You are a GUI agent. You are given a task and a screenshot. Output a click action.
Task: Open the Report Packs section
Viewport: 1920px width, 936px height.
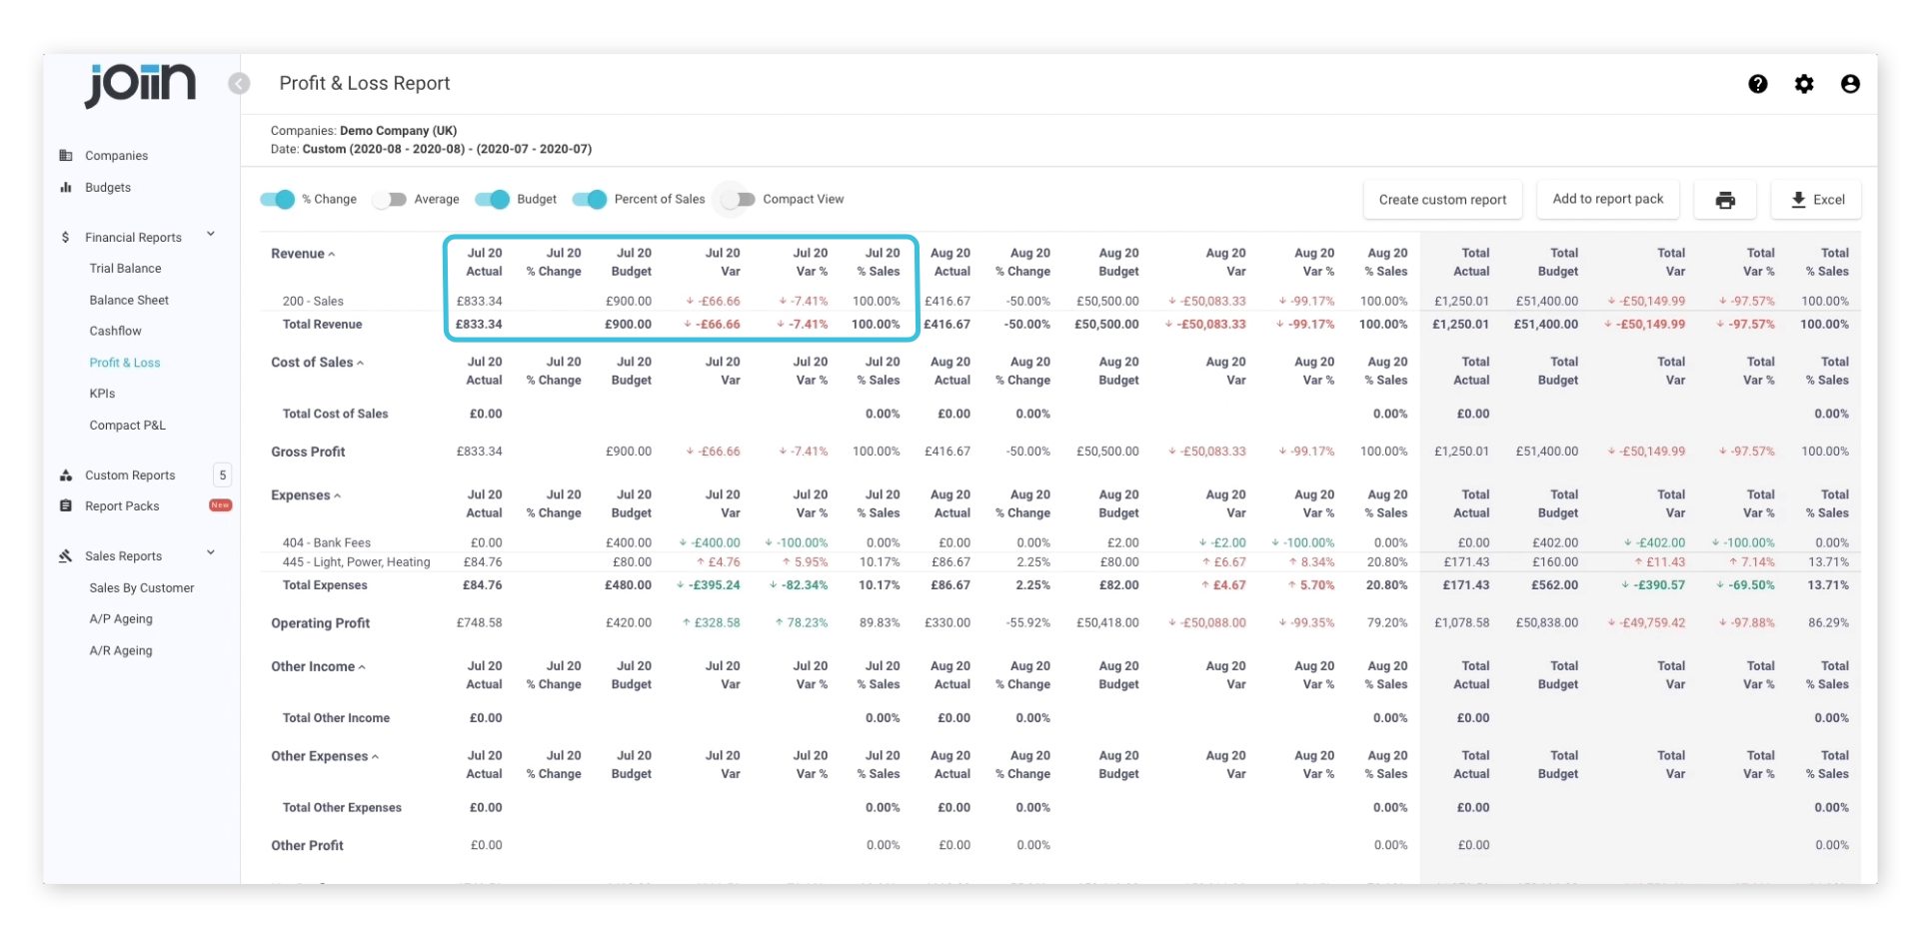pos(122,506)
